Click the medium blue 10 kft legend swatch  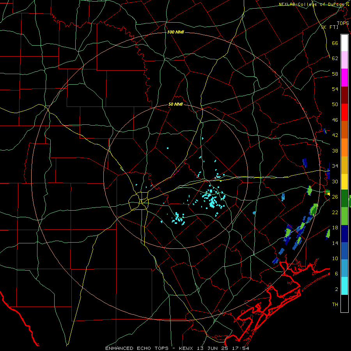tap(344, 251)
